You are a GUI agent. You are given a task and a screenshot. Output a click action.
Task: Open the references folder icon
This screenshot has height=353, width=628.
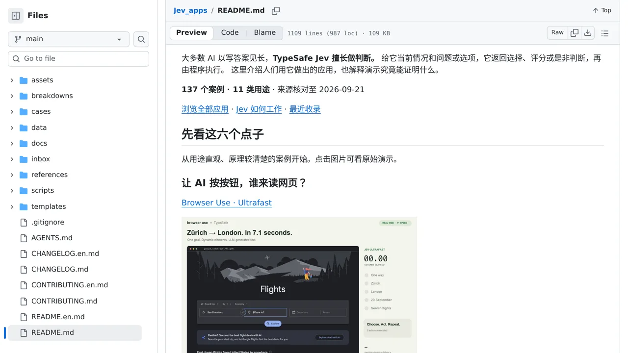24,175
